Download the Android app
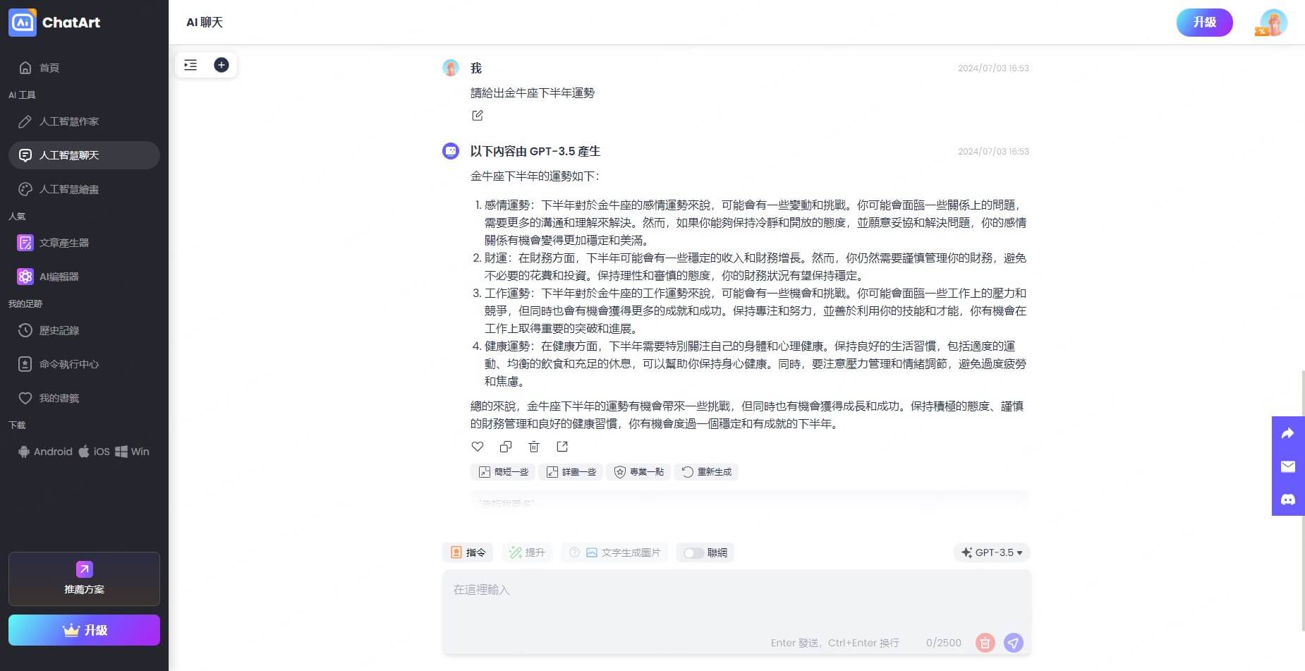The height and width of the screenshot is (671, 1305). [x=45, y=452]
